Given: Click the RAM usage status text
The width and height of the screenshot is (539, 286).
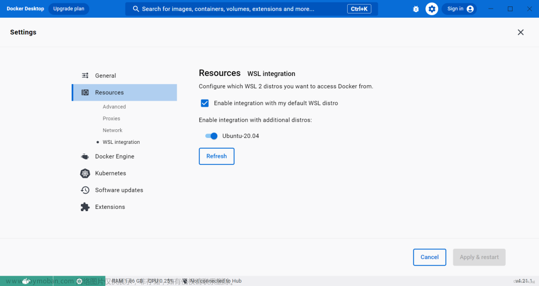Looking at the screenshot, I should (127, 281).
